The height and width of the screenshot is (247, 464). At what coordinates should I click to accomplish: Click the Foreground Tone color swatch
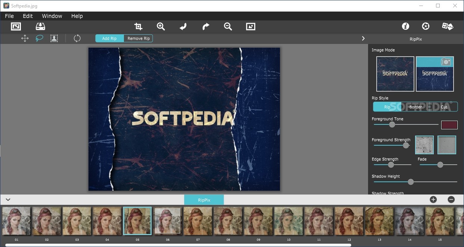click(449, 125)
